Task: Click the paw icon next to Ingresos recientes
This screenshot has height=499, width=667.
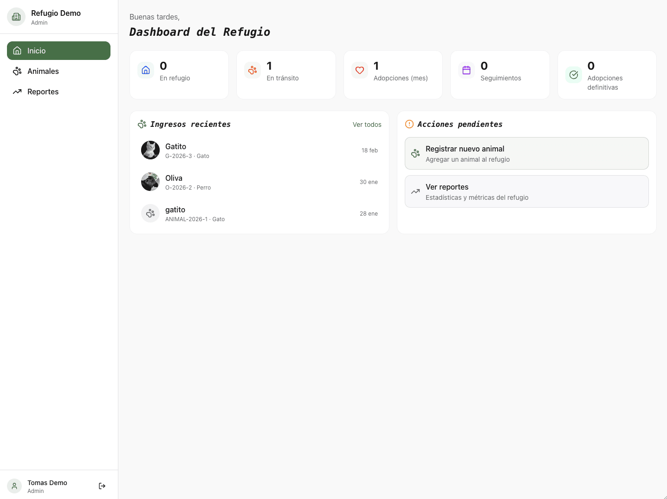Action: point(142,124)
